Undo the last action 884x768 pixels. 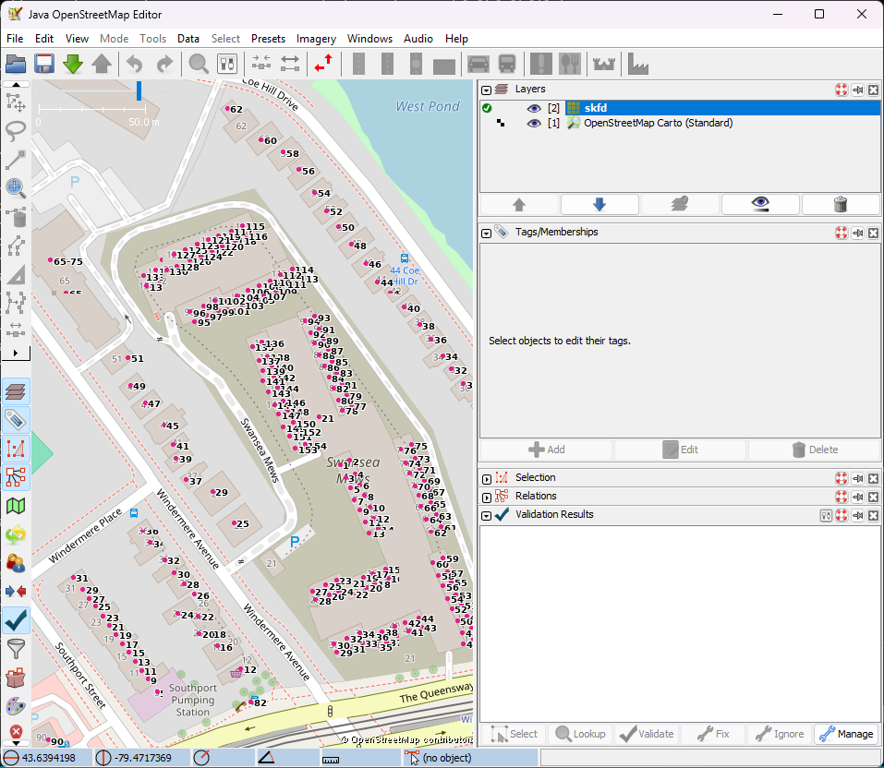pos(134,64)
